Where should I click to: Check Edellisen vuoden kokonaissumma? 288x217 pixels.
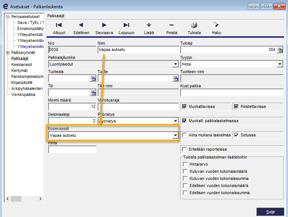[x=185, y=193]
